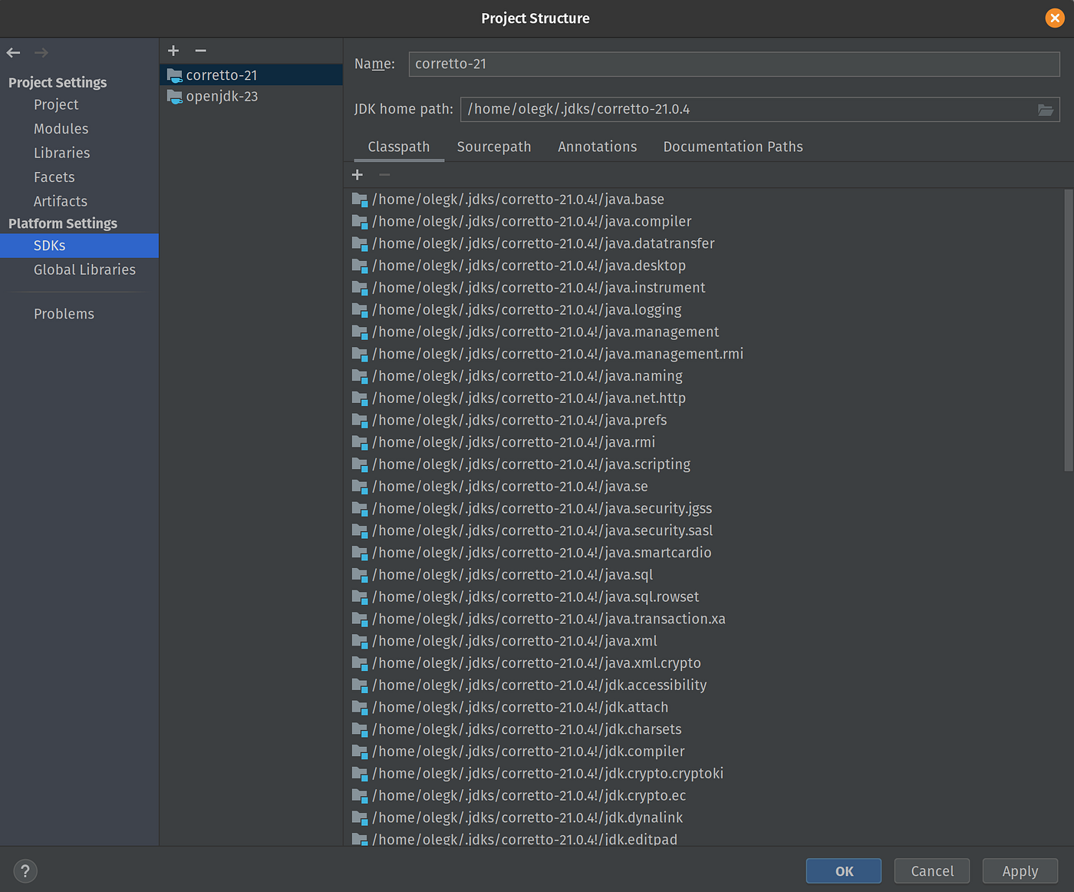Image resolution: width=1074 pixels, height=892 pixels.
Task: Open Project settings section
Action: [x=56, y=104]
